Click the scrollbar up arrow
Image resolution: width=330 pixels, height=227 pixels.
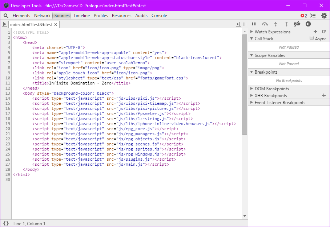pyautogui.click(x=245, y=32)
